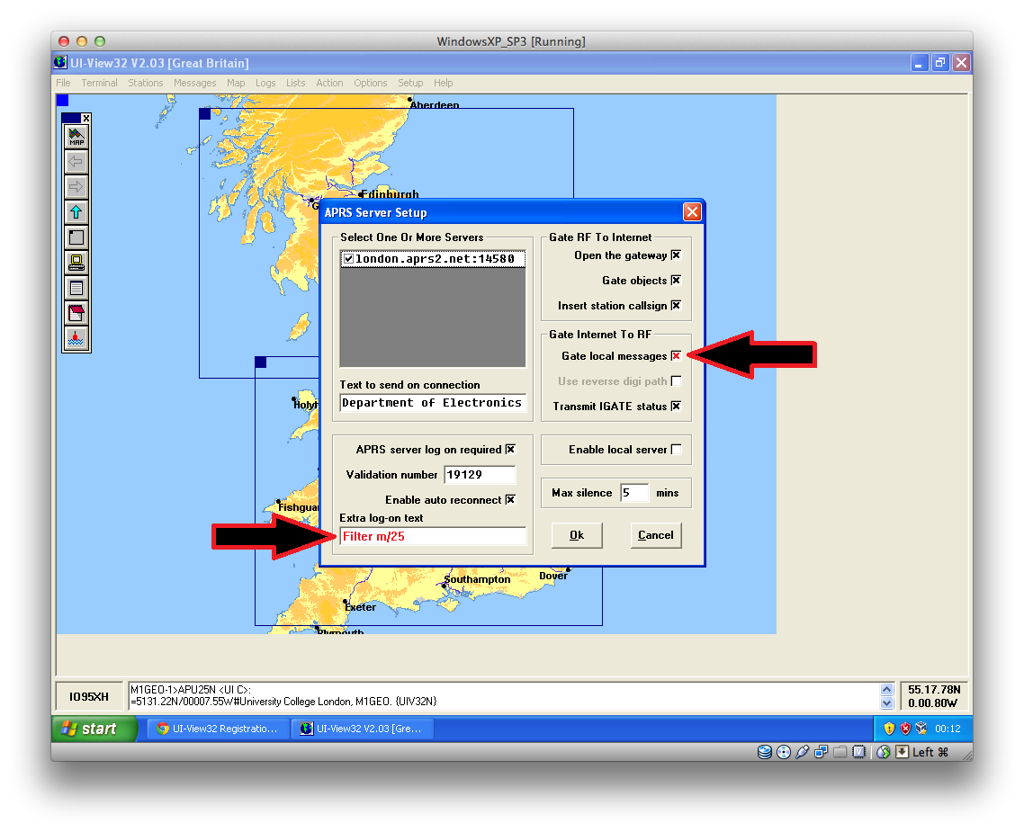Image resolution: width=1024 pixels, height=832 pixels.
Task: Click the 55.17.78N coordinate readout
Action: tap(934, 690)
